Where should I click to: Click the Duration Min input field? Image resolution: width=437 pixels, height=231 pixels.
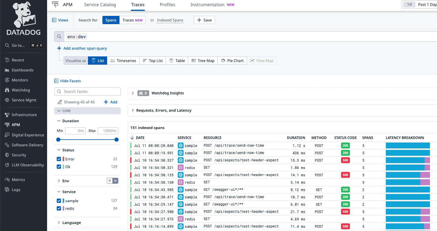75,130
